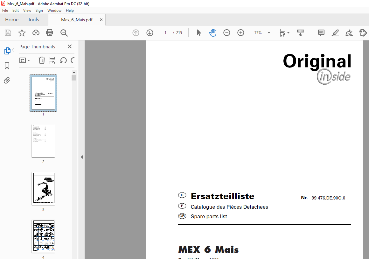
Task: Rotate page counterclockwise
Action: point(63,60)
